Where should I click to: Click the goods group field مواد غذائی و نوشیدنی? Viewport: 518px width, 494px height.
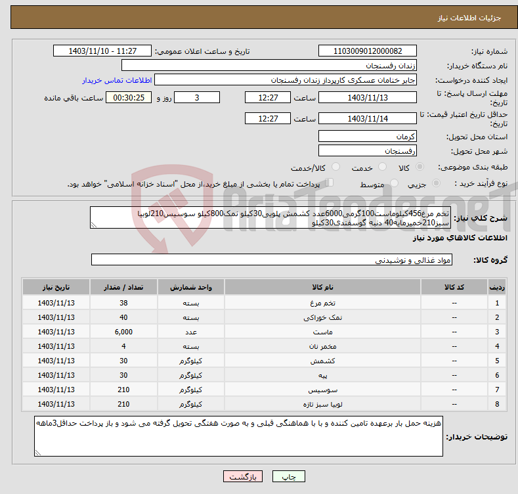pyautogui.click(x=272, y=260)
